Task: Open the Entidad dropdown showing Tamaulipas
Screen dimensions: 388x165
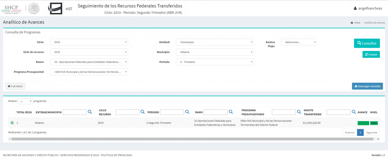Action: (215, 42)
